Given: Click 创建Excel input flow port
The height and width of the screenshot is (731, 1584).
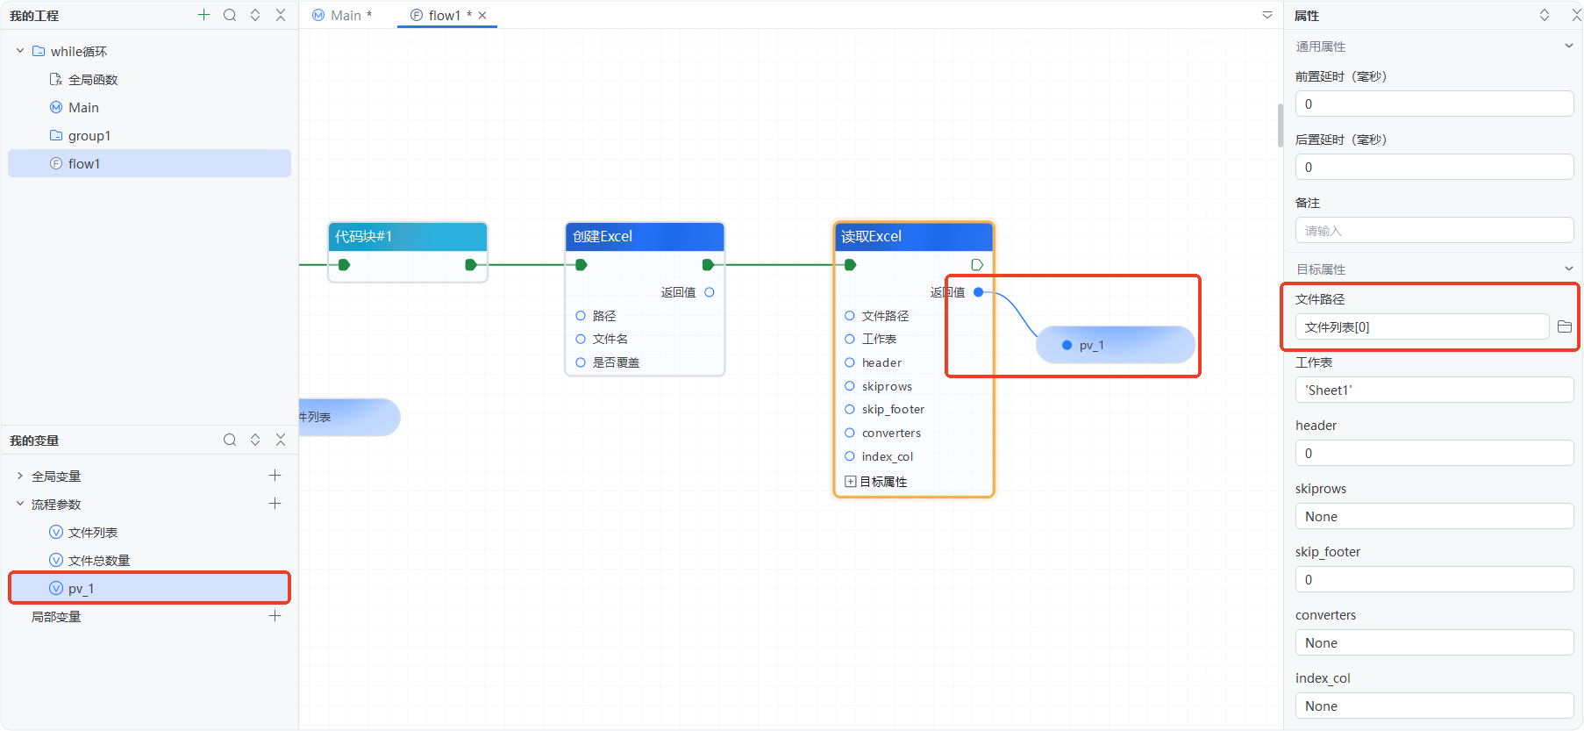Looking at the screenshot, I should (x=581, y=264).
